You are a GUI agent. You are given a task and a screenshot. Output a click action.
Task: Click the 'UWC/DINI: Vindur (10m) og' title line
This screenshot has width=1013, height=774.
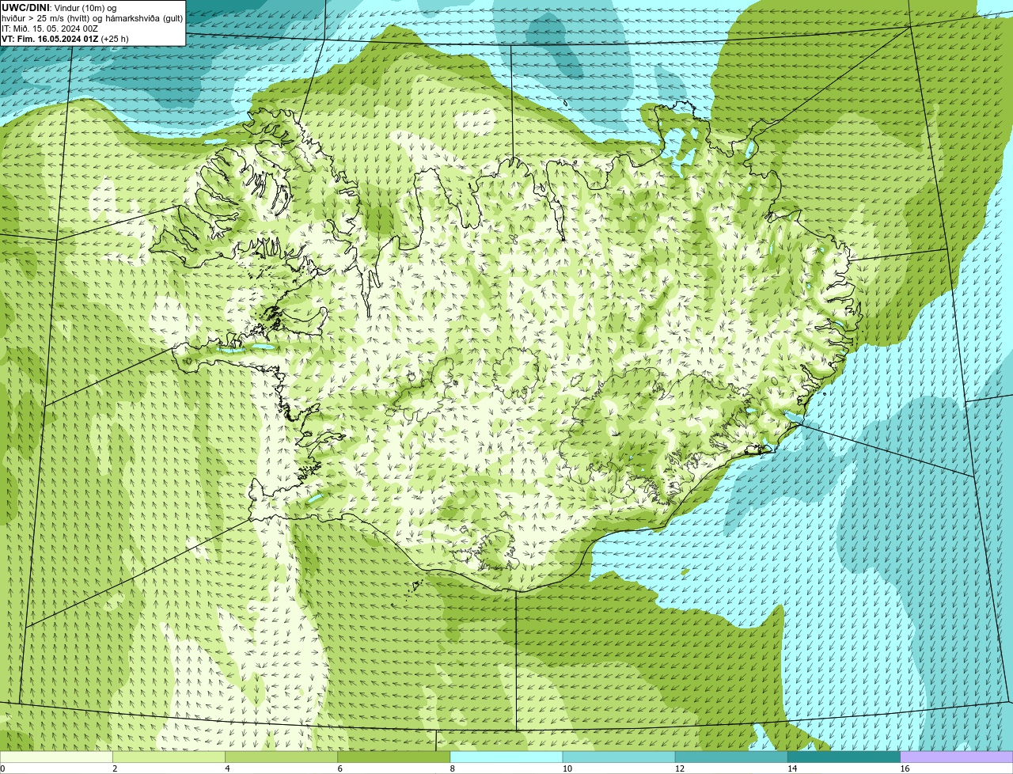tap(59, 8)
